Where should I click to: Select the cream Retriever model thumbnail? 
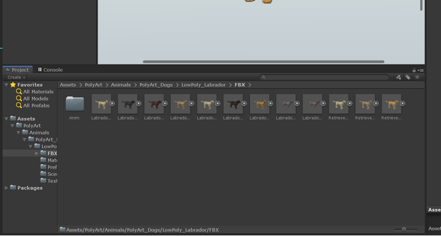click(x=339, y=104)
